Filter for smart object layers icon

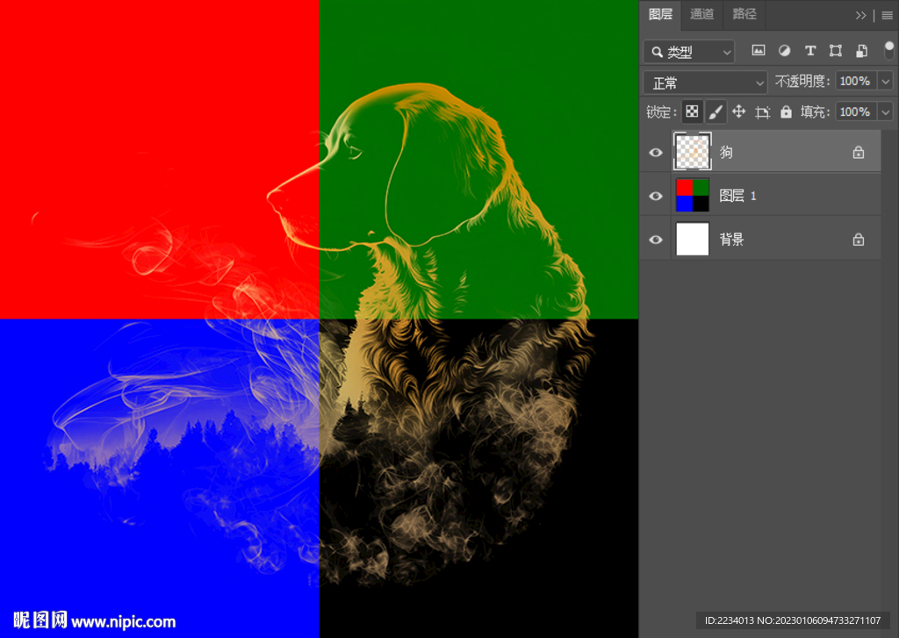(862, 51)
